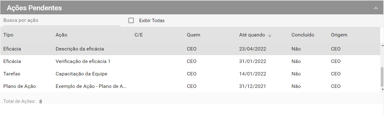Viewport: 384px width, 115px height.
Task: Sort by the Quem column header
Action: tap(193, 35)
